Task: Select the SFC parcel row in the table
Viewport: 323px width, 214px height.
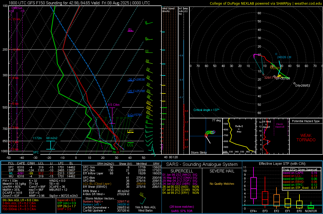Action: 41,167
